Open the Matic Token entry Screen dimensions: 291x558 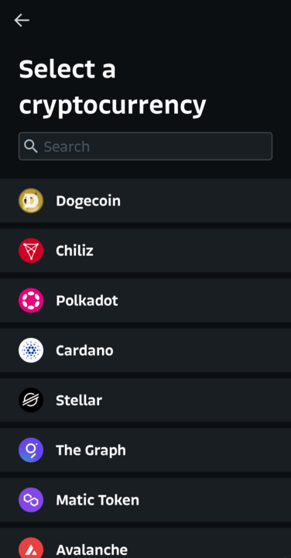(x=145, y=500)
